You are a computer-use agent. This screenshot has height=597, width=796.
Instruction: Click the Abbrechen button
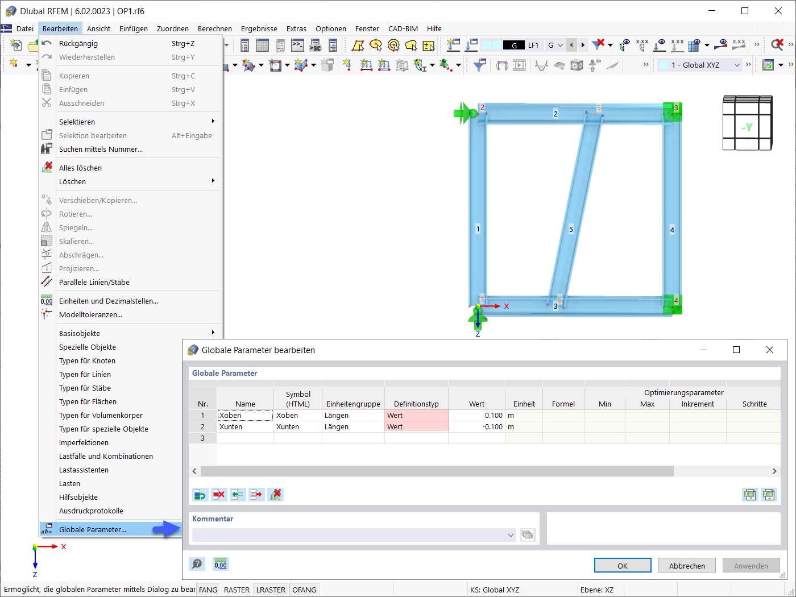coord(687,566)
